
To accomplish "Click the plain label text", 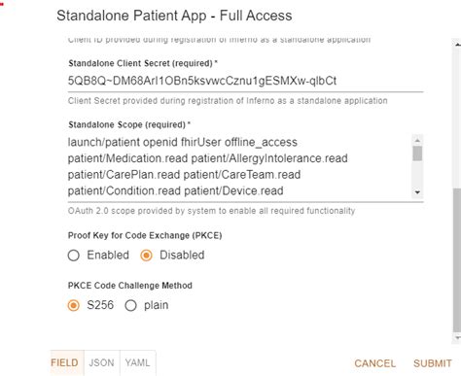I will click(157, 305).
